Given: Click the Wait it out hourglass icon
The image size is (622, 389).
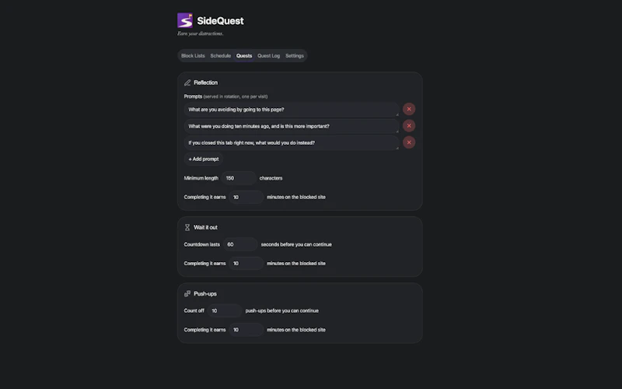Looking at the screenshot, I should pos(187,227).
